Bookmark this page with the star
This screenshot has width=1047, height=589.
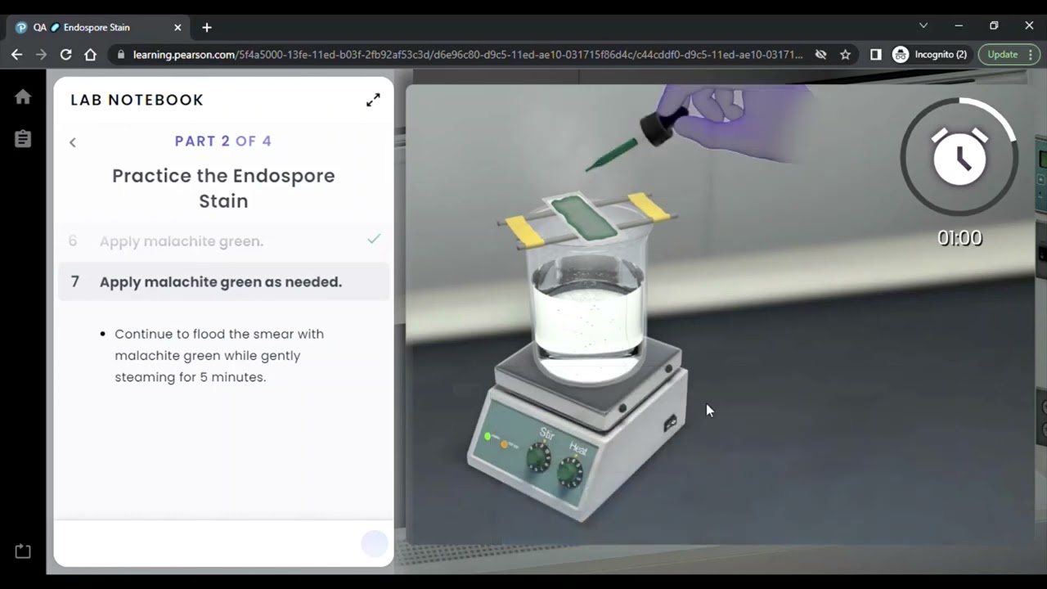coord(845,54)
